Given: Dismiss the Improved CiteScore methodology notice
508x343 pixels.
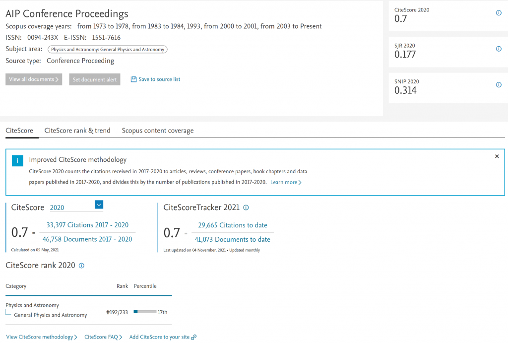Looking at the screenshot, I should pyautogui.click(x=497, y=156).
